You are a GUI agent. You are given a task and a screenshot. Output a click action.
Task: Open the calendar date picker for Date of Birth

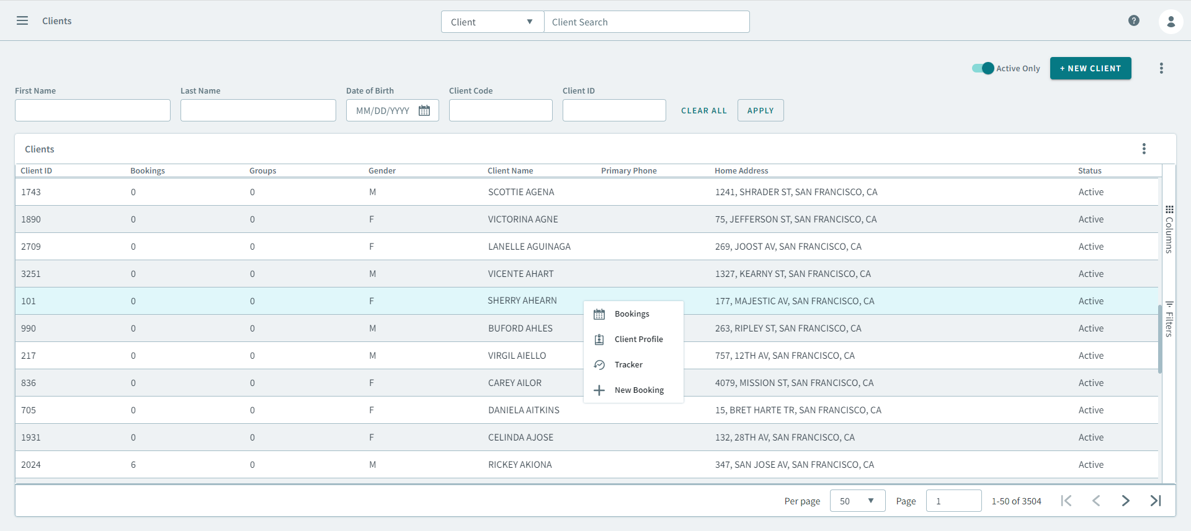pos(424,111)
